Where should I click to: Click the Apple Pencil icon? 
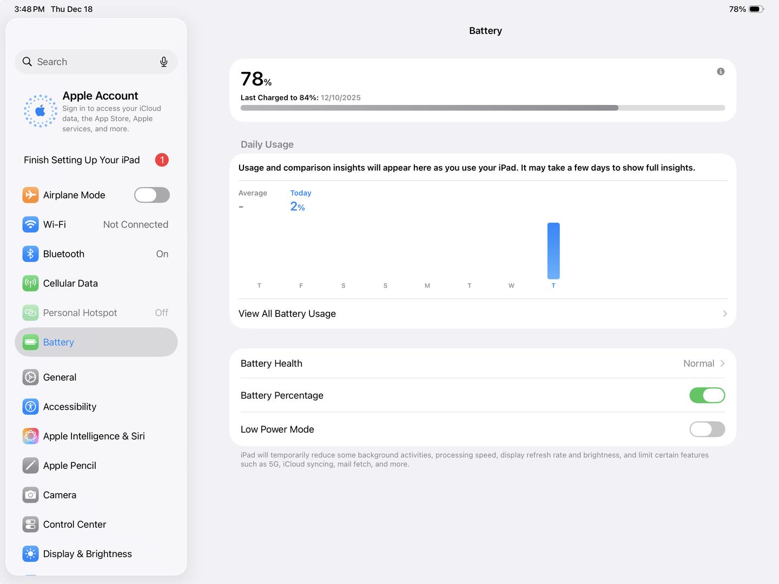tap(30, 466)
